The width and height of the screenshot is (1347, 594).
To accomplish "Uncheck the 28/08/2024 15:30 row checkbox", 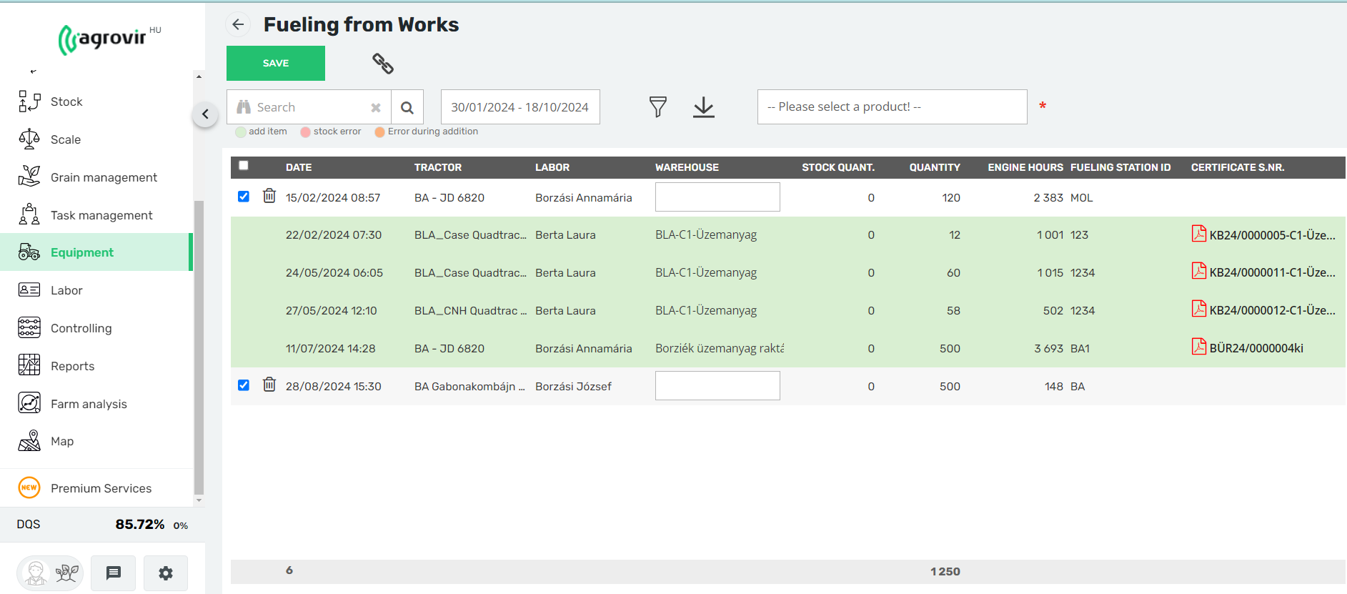I will coord(244,385).
